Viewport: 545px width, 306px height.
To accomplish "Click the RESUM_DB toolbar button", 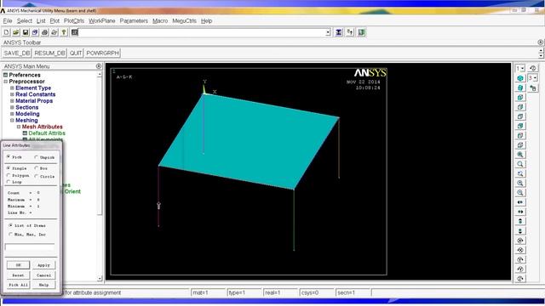I will 49,53.
